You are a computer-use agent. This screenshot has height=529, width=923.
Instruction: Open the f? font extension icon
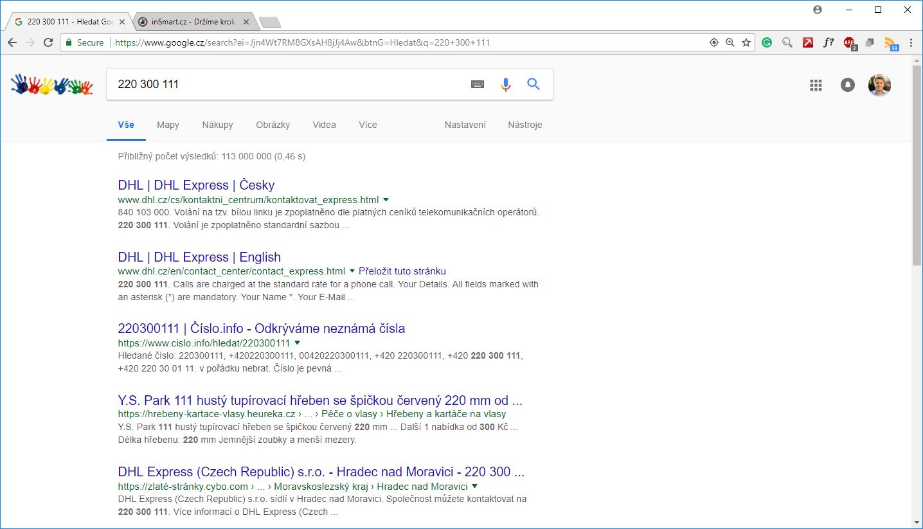(x=829, y=42)
